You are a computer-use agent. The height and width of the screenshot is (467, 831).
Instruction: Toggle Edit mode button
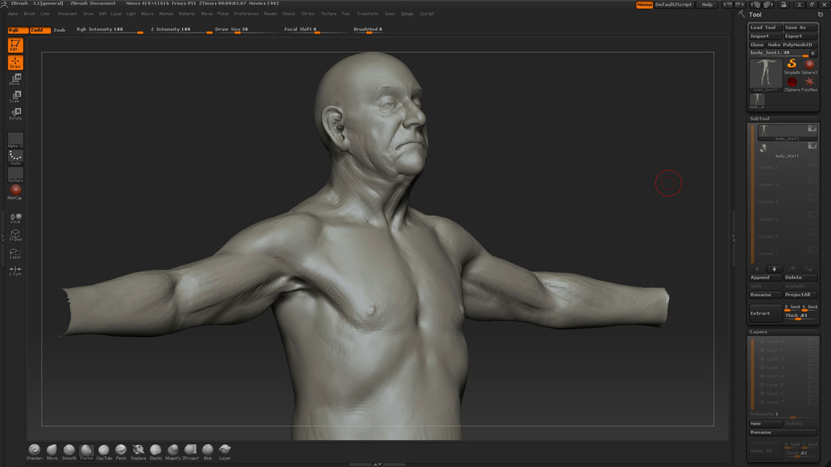pos(15,46)
